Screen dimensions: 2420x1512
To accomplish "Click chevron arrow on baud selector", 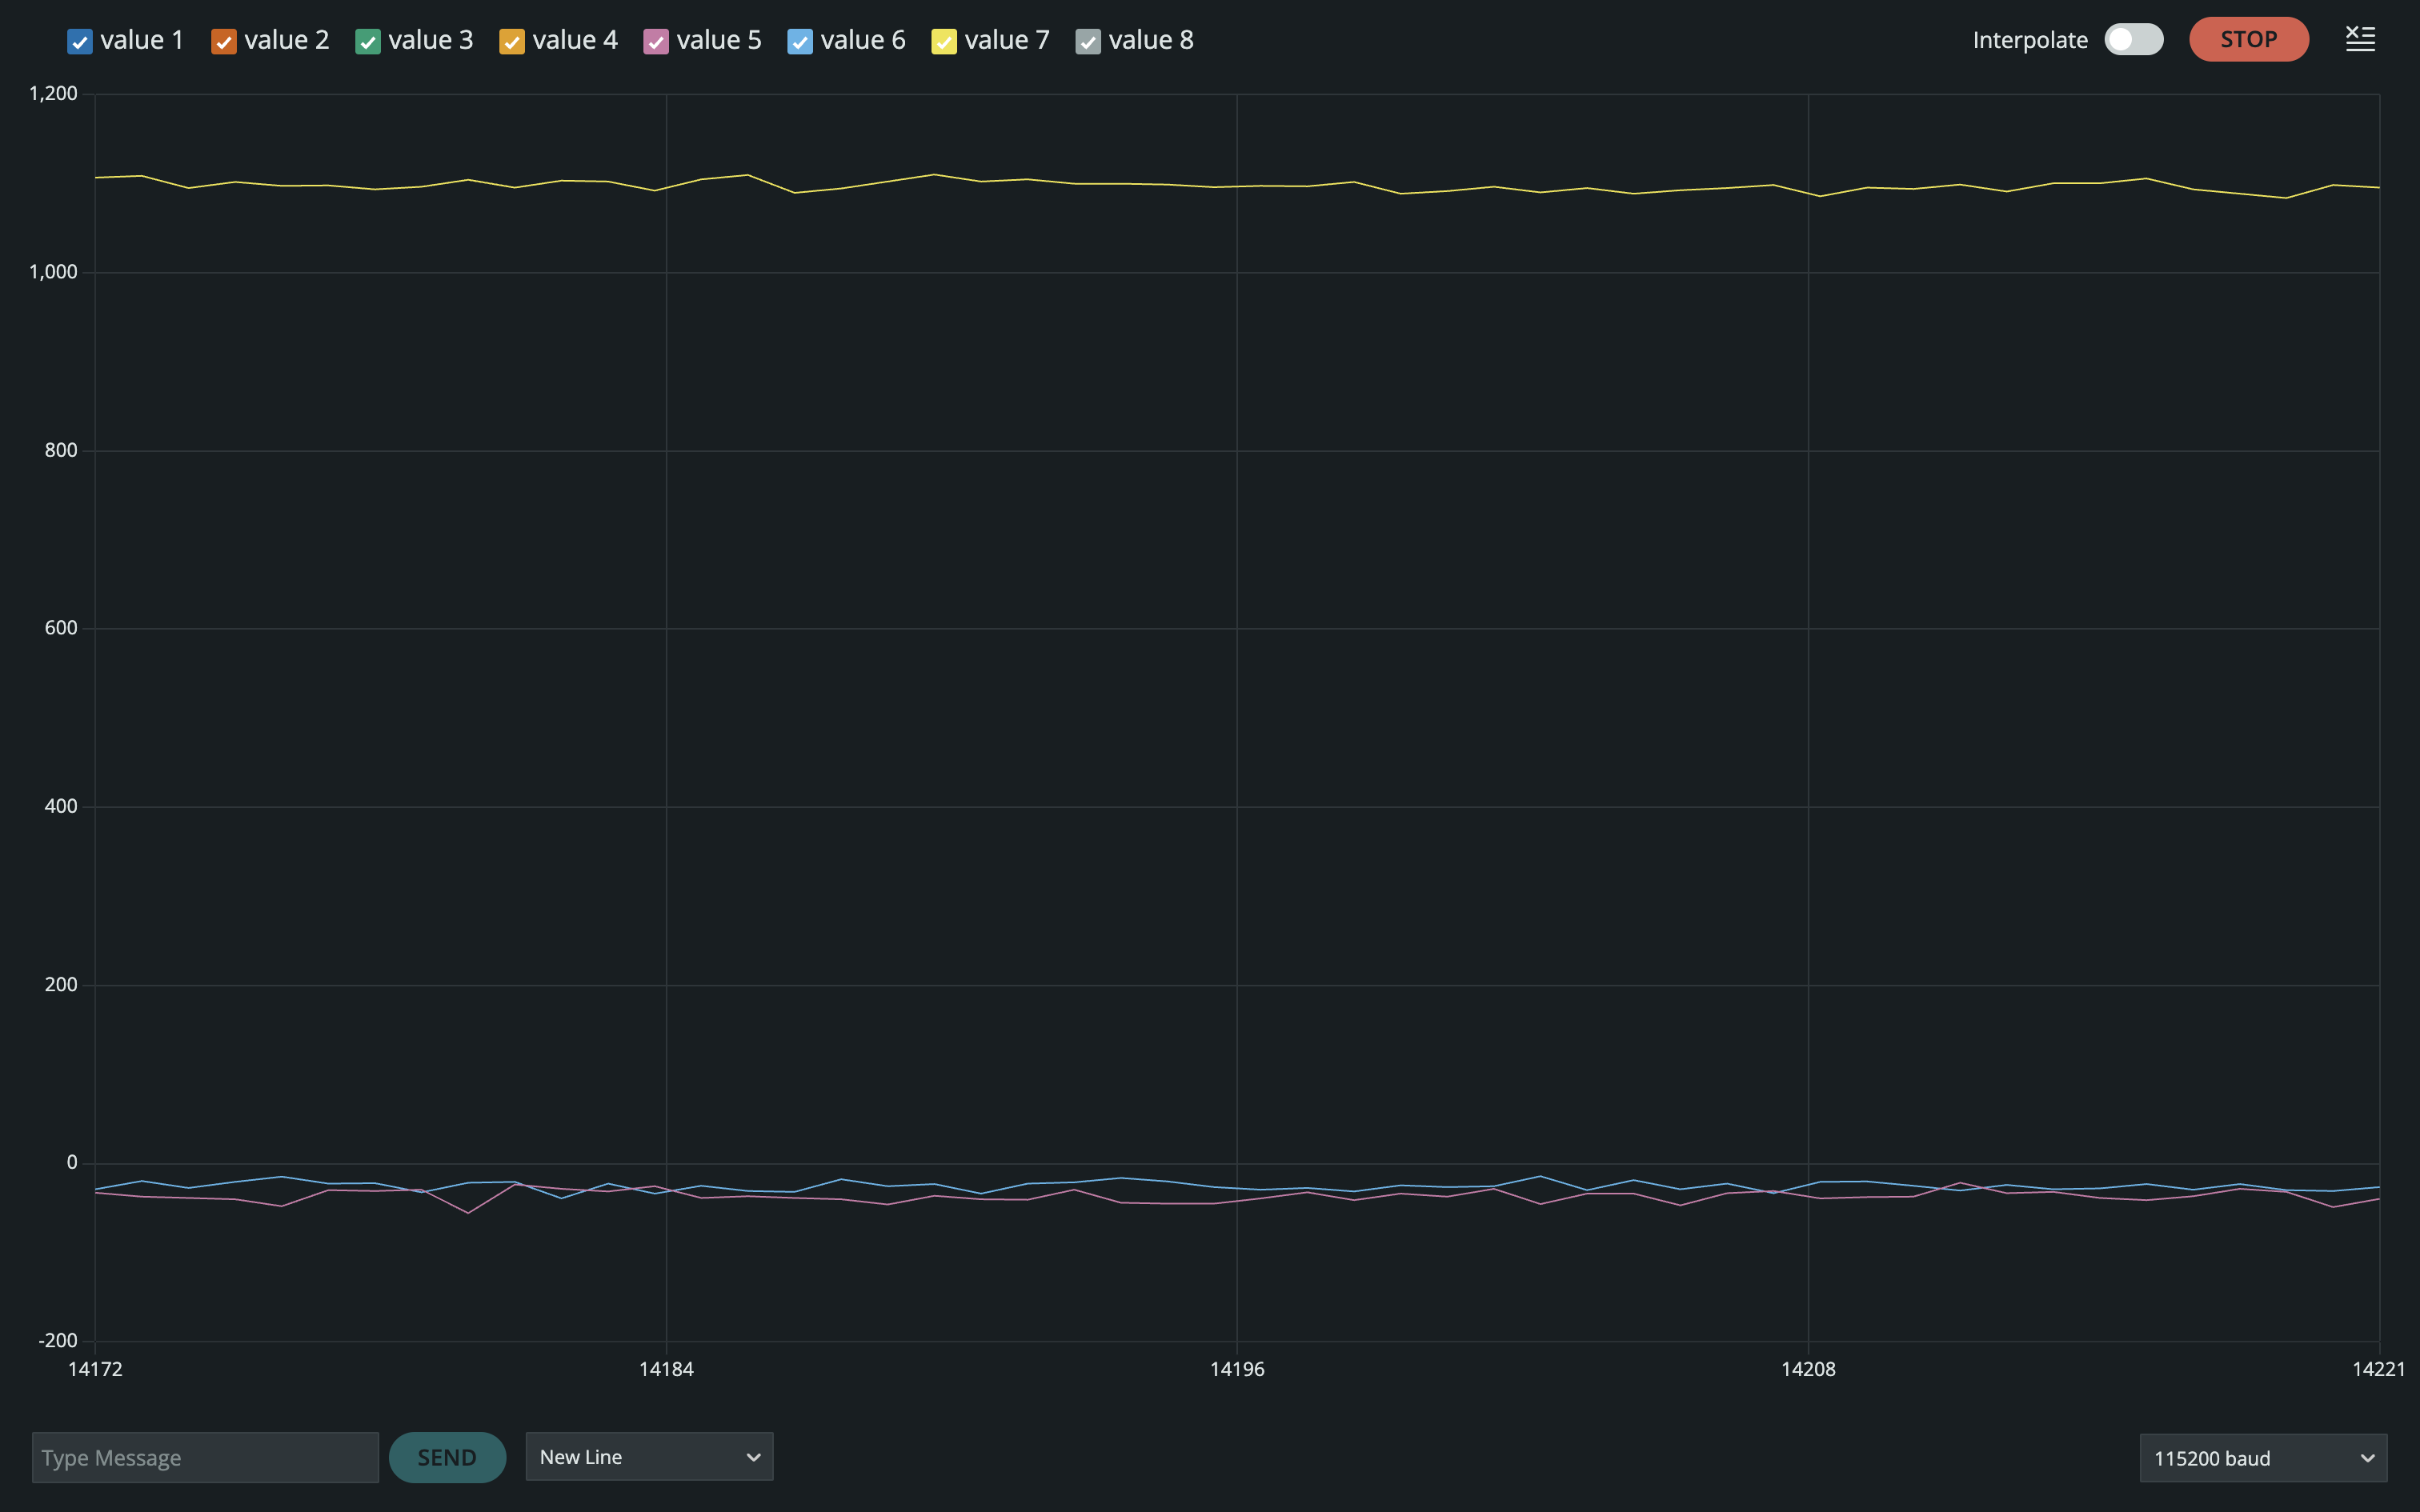I will 2367,1458.
